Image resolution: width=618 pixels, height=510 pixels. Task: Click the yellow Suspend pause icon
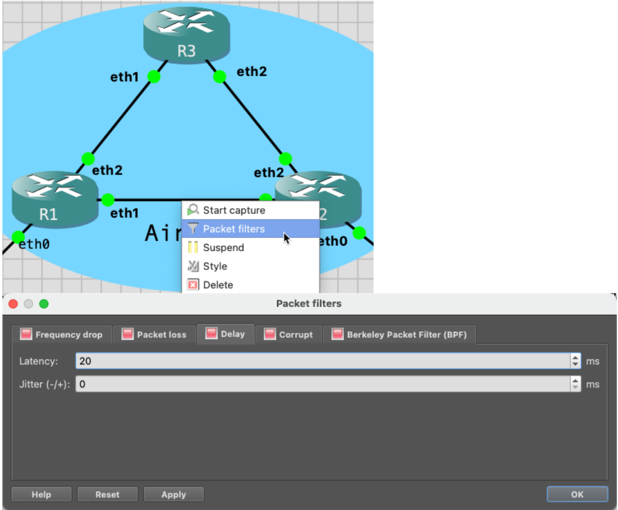click(x=193, y=248)
